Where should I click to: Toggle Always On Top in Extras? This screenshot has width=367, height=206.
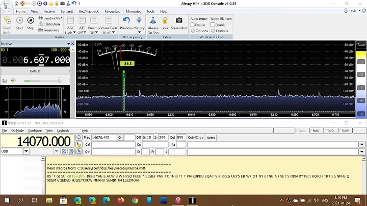pos(153,25)
